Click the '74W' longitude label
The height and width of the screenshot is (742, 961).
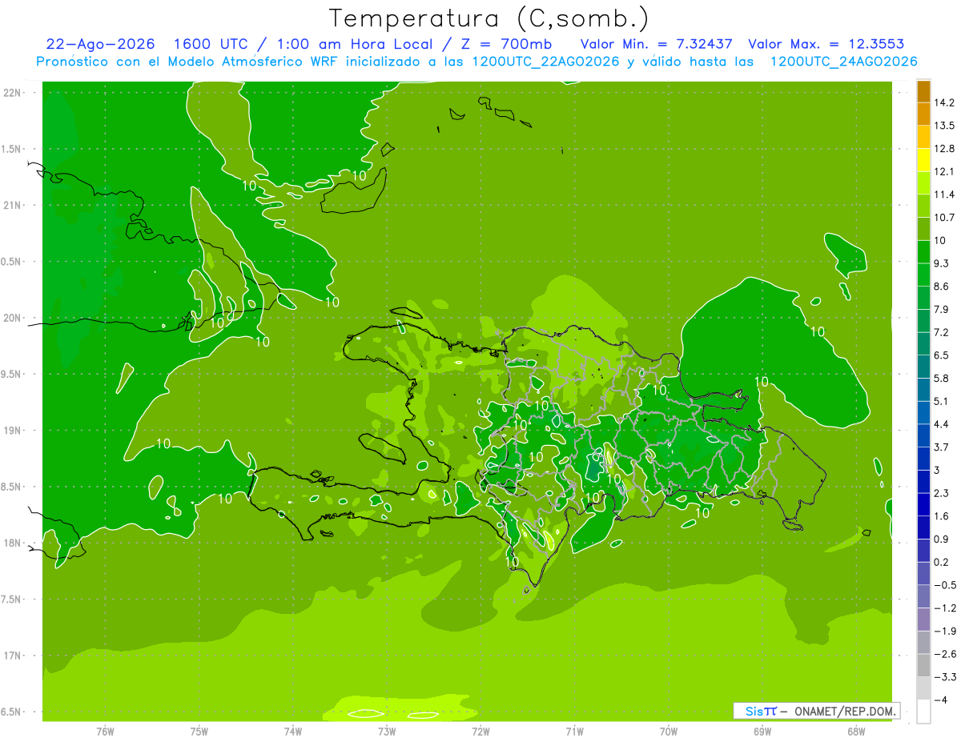click(293, 731)
